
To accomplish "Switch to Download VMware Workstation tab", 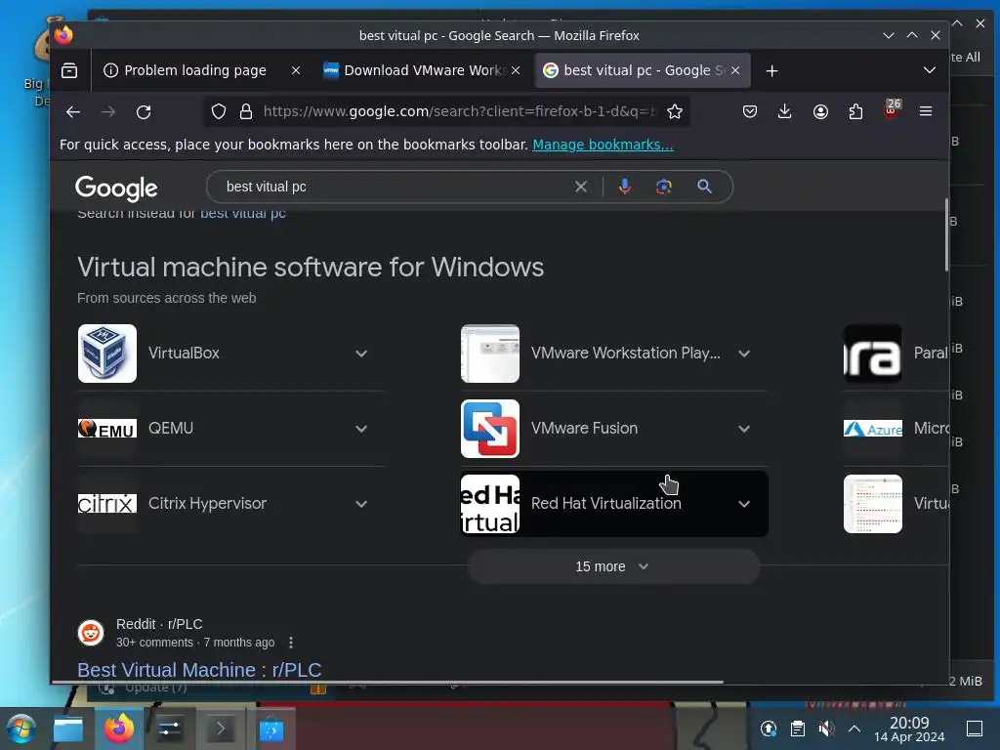I will point(422,70).
